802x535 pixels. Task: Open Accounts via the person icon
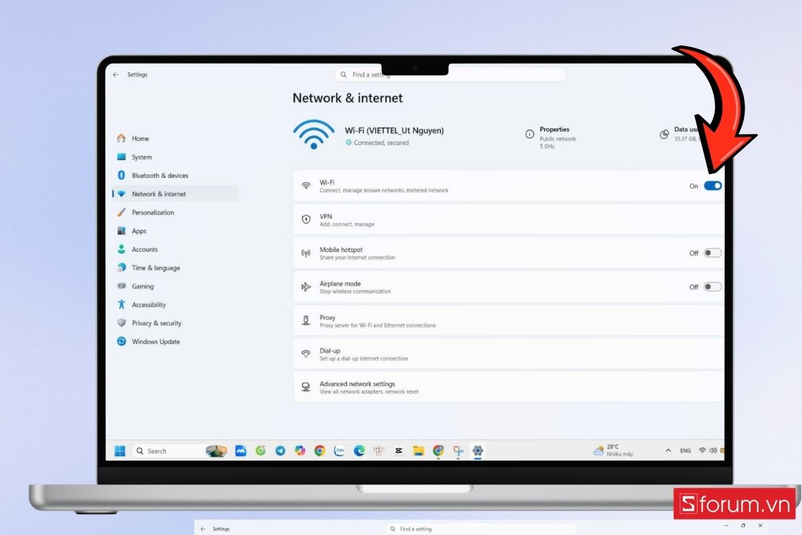[x=121, y=249]
